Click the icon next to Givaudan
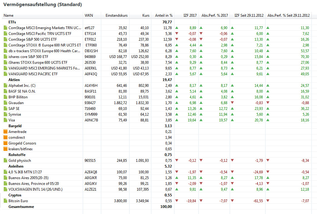The image size is (317, 214). [5, 103]
